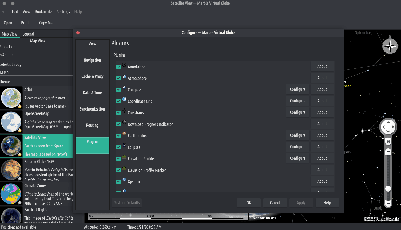This screenshot has height=230, width=401.
Task: Open the Navigation settings page
Action: click(x=92, y=60)
